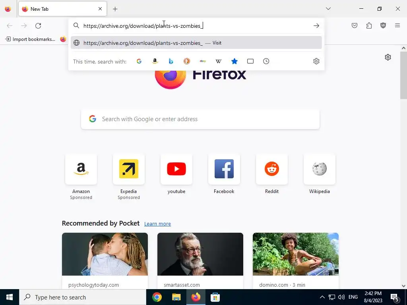Screen dimensions: 407x305
Task: Open a new tab with plus button
Action: tap(115, 9)
